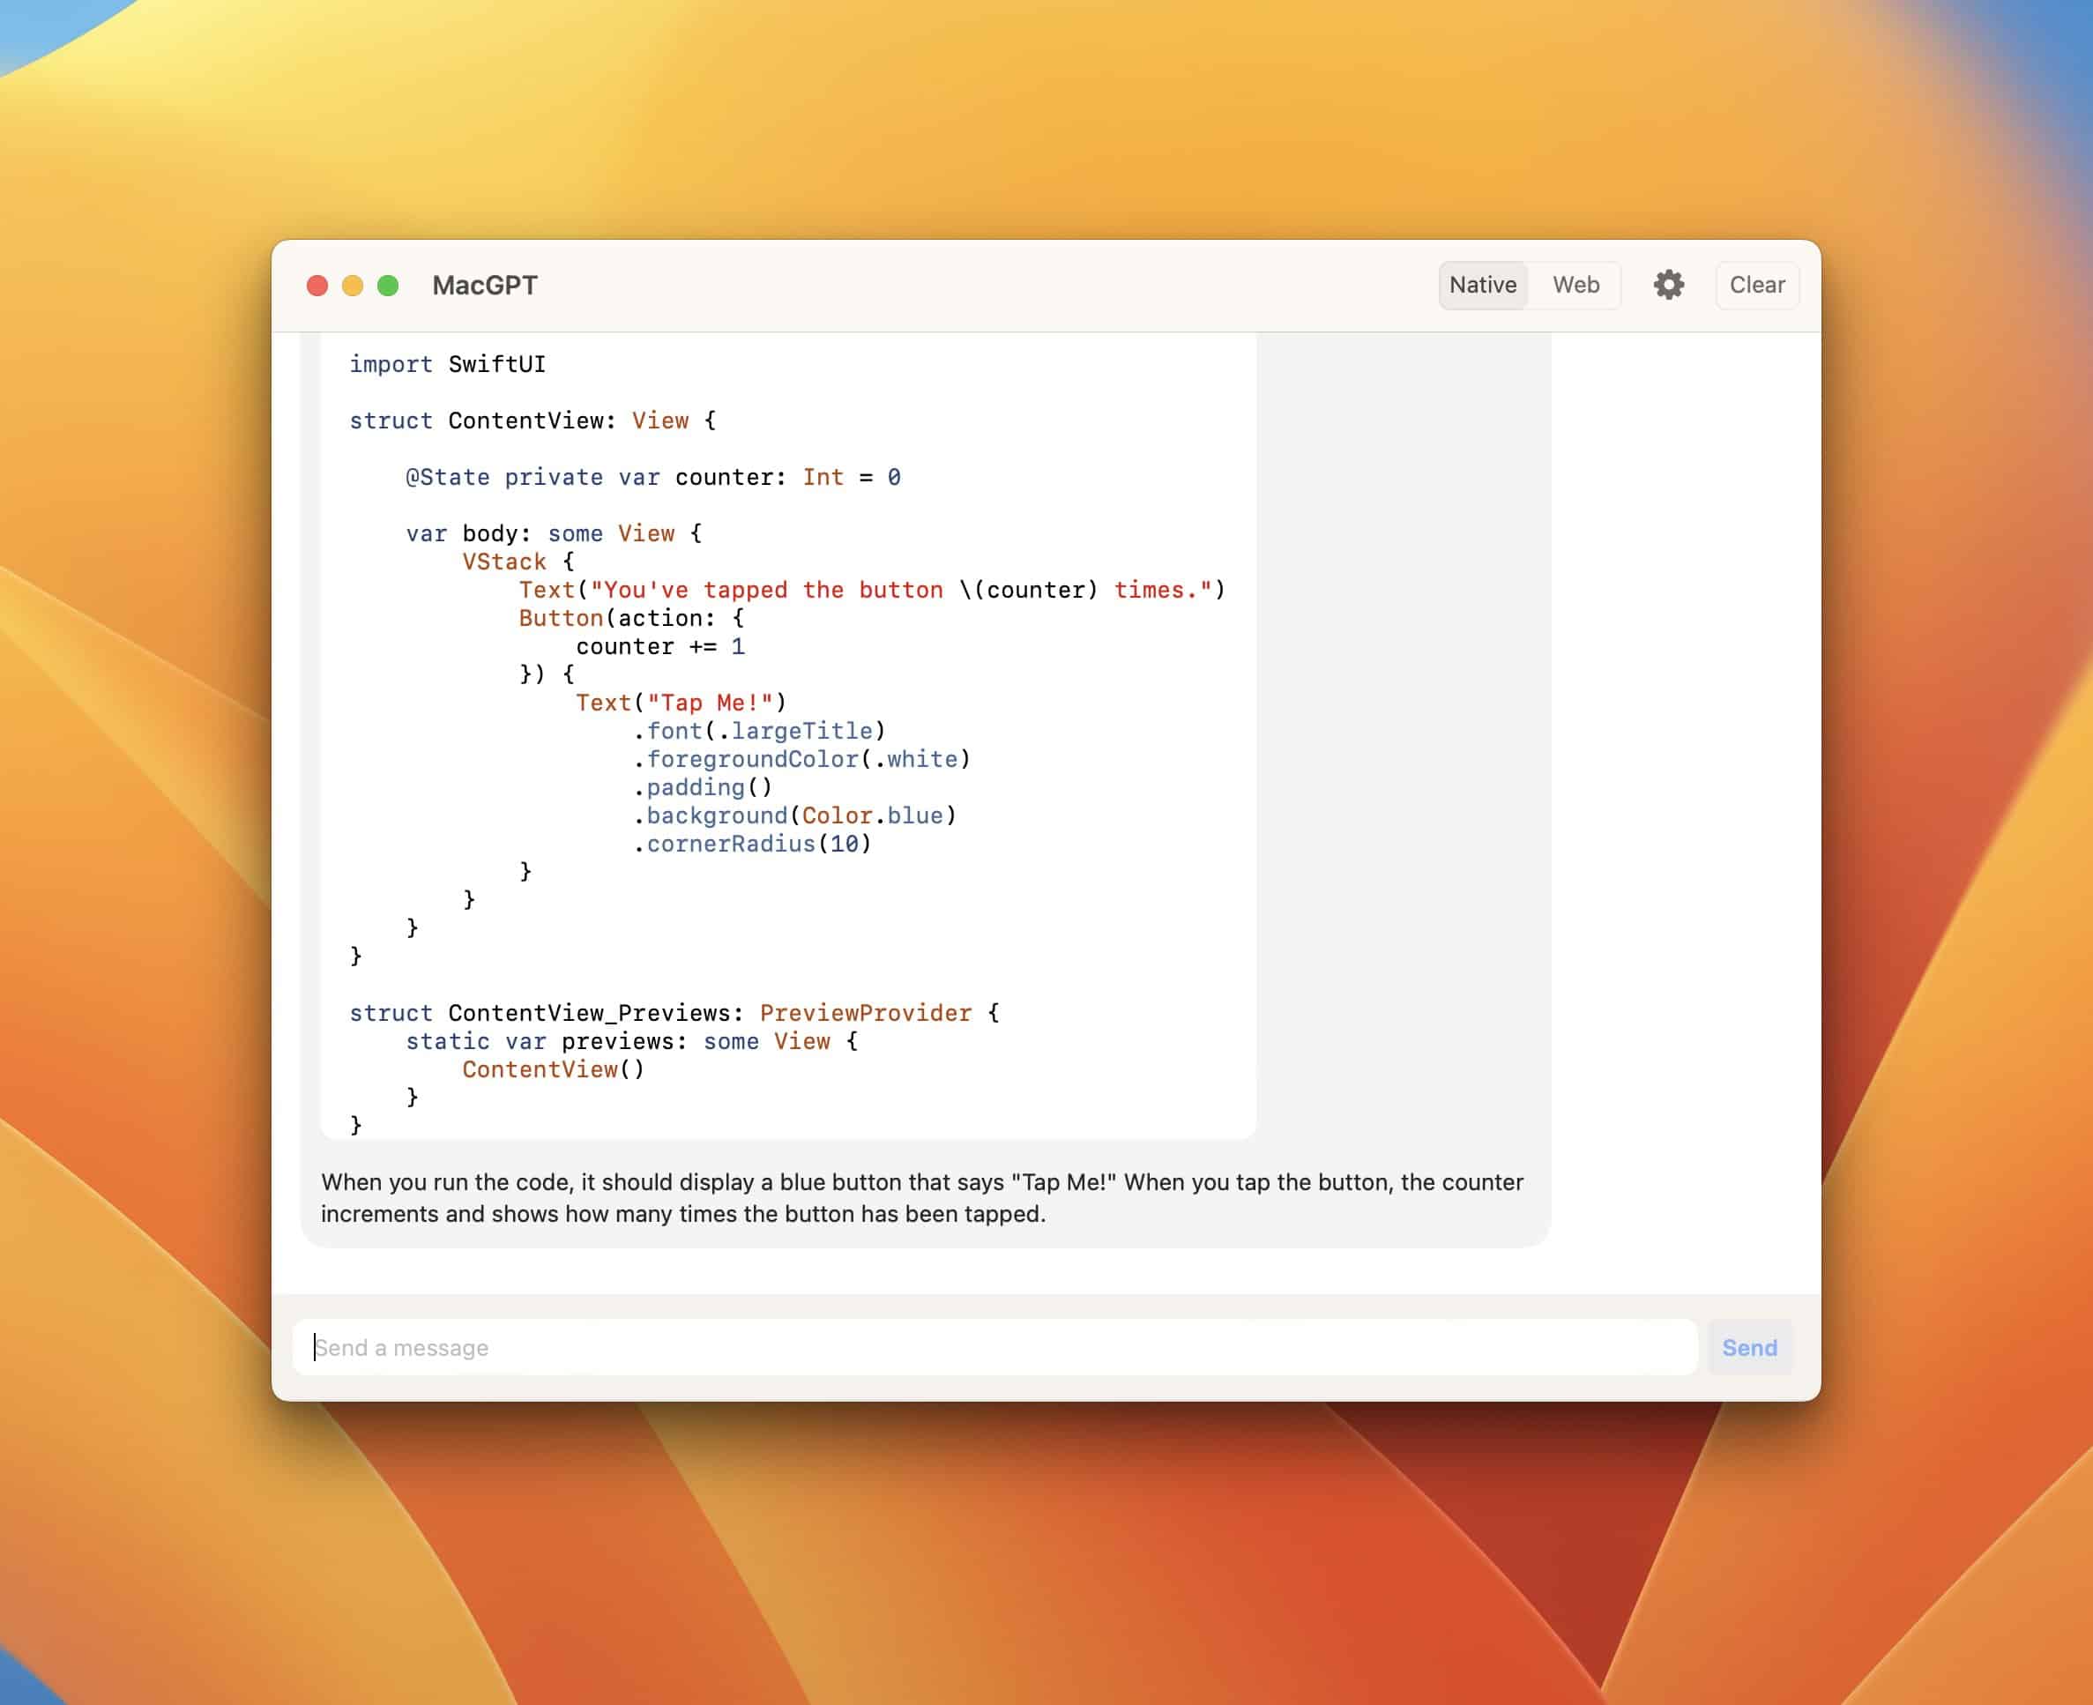Open settings via the gear icon
The image size is (2093, 1705).
1668,285
